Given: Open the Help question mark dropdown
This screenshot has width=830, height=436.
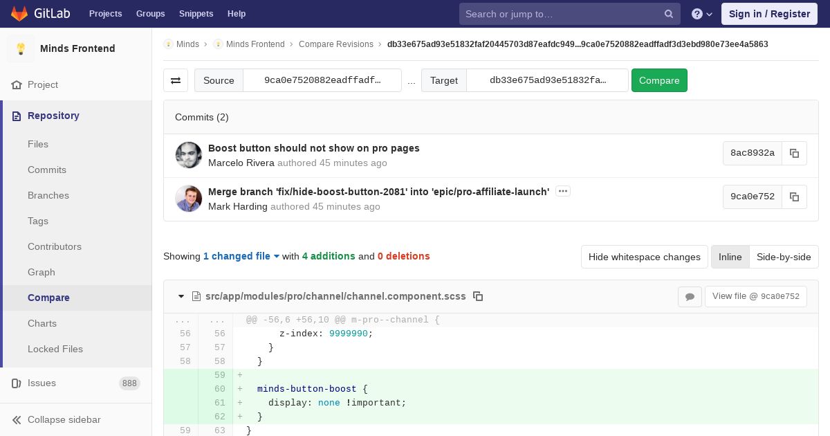Looking at the screenshot, I should 701,14.
